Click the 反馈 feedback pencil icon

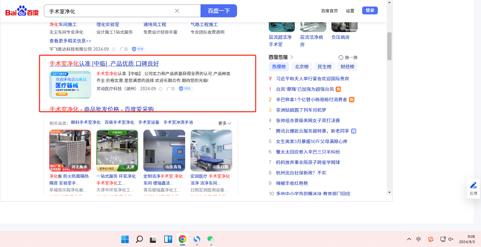click(x=473, y=186)
